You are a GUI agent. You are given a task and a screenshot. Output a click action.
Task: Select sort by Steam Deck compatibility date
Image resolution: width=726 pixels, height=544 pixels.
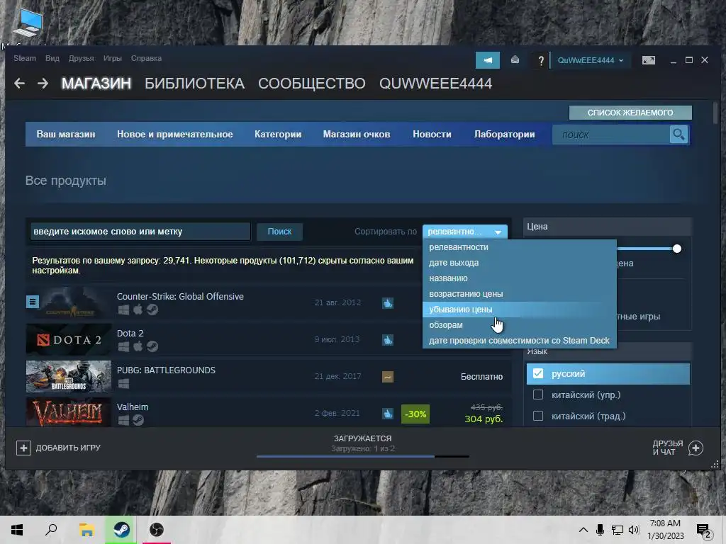[x=520, y=341]
